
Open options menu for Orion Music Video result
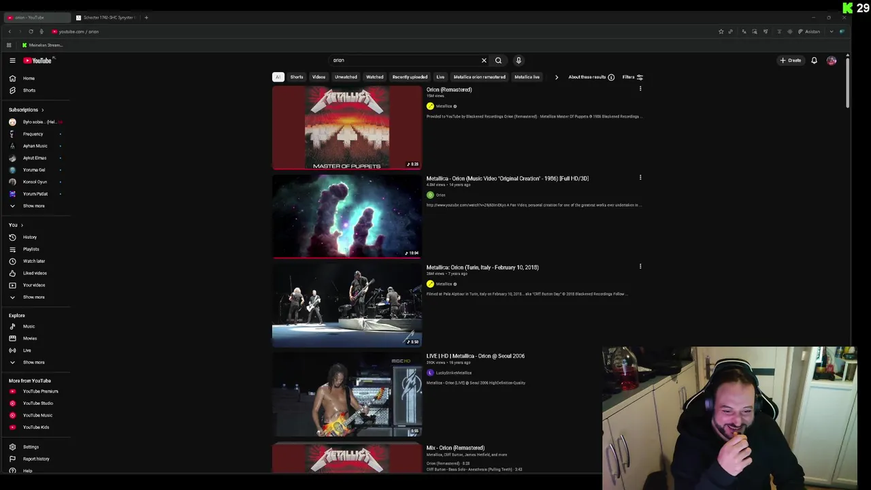[x=640, y=178]
